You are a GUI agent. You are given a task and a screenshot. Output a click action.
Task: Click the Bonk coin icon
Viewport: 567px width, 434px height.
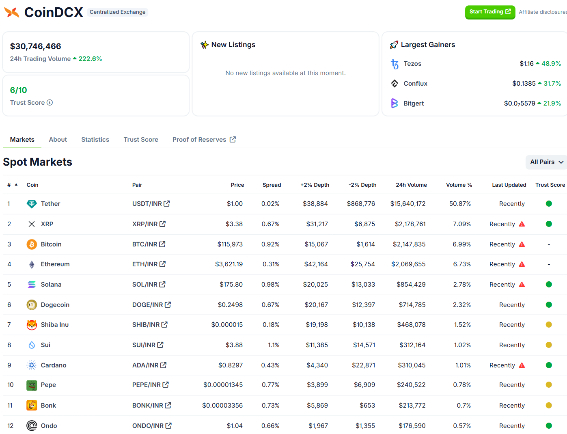pos(32,406)
